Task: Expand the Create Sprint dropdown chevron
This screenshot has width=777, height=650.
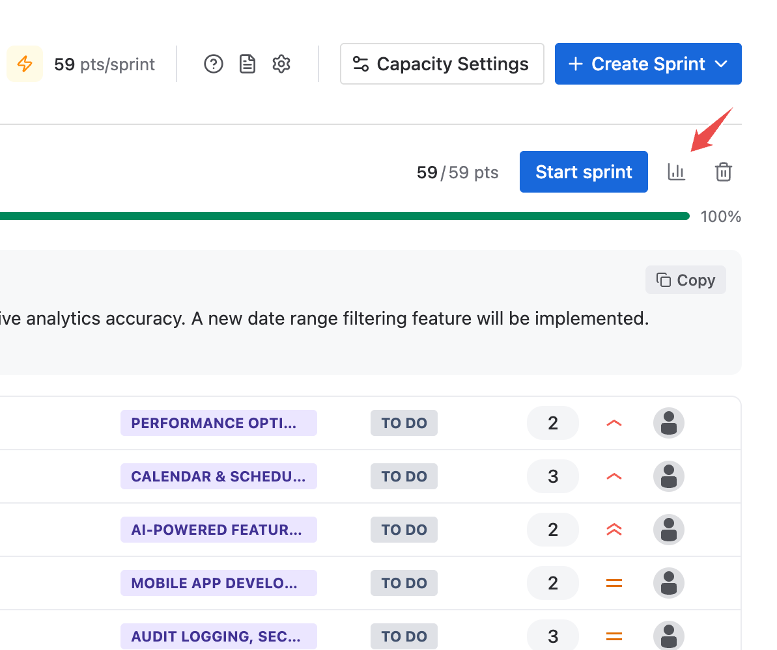Action: click(722, 64)
